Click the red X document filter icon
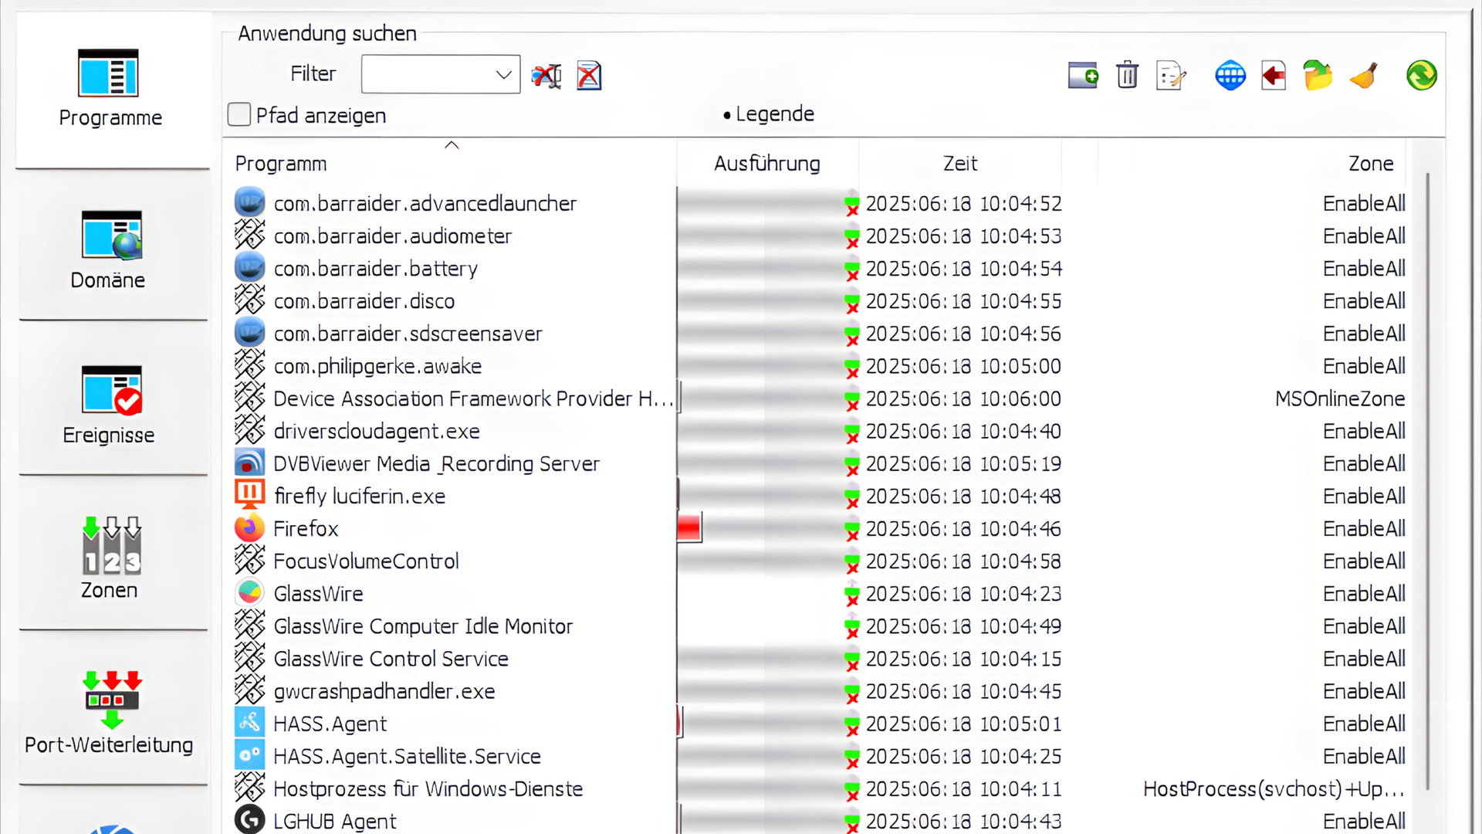Image resolution: width=1482 pixels, height=834 pixels. click(x=589, y=76)
